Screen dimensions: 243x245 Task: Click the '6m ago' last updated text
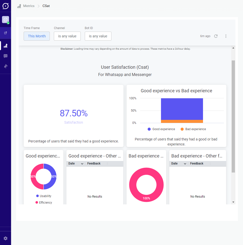(x=205, y=36)
